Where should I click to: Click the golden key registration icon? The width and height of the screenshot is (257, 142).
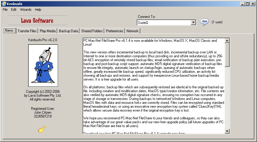42,129
